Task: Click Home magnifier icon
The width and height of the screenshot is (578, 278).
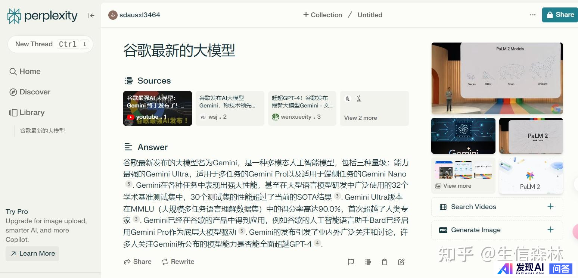Action: coord(13,72)
